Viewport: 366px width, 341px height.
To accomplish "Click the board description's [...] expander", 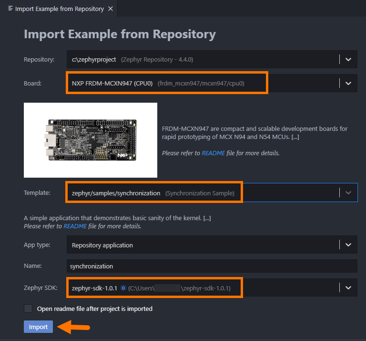I will pos(295,137).
